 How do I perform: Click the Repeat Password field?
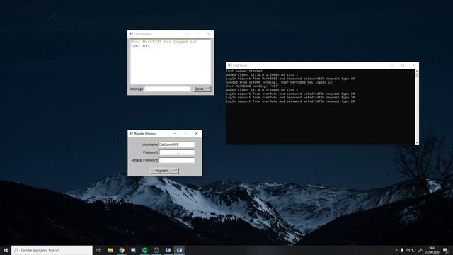click(x=176, y=160)
